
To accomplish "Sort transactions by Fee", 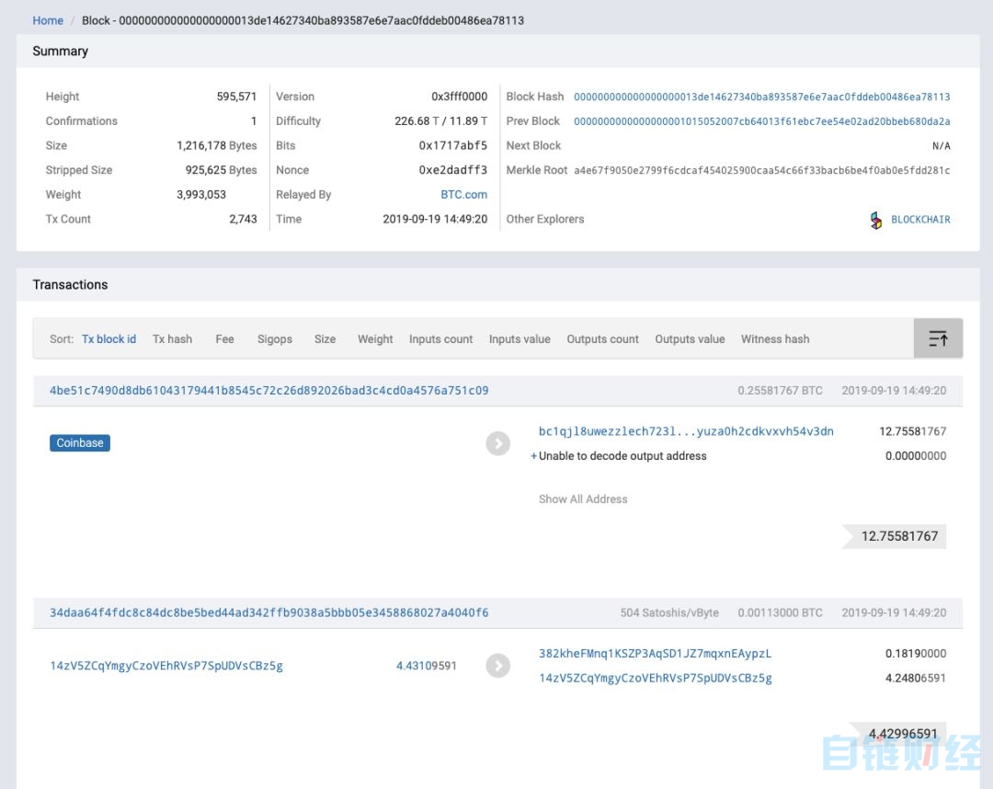I will point(225,338).
